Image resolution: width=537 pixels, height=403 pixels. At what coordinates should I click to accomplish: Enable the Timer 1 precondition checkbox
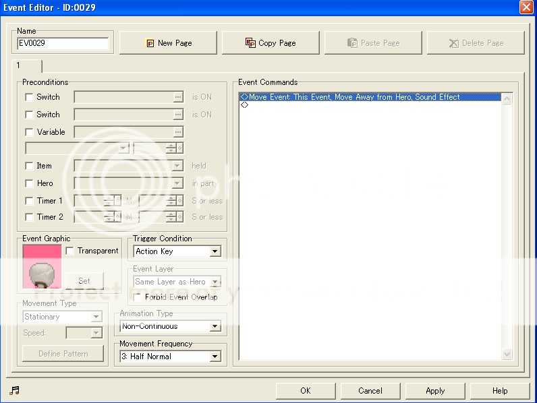29,201
